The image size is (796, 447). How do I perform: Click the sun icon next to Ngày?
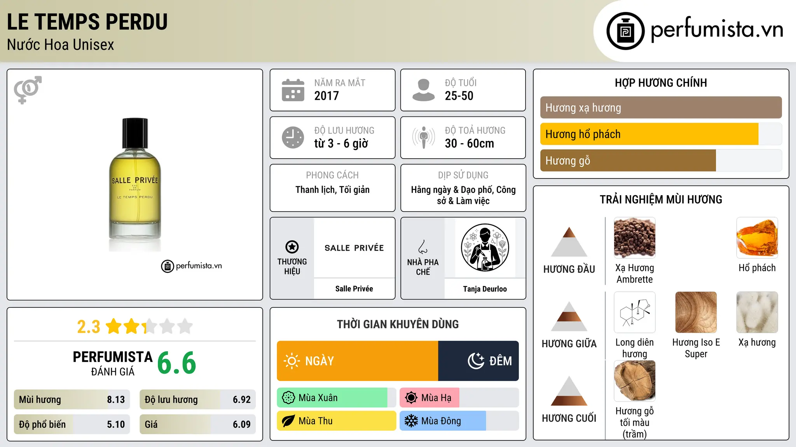click(x=292, y=361)
